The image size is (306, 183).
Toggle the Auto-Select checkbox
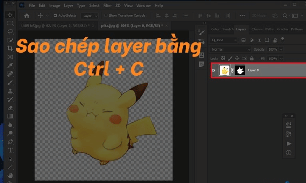point(55,16)
